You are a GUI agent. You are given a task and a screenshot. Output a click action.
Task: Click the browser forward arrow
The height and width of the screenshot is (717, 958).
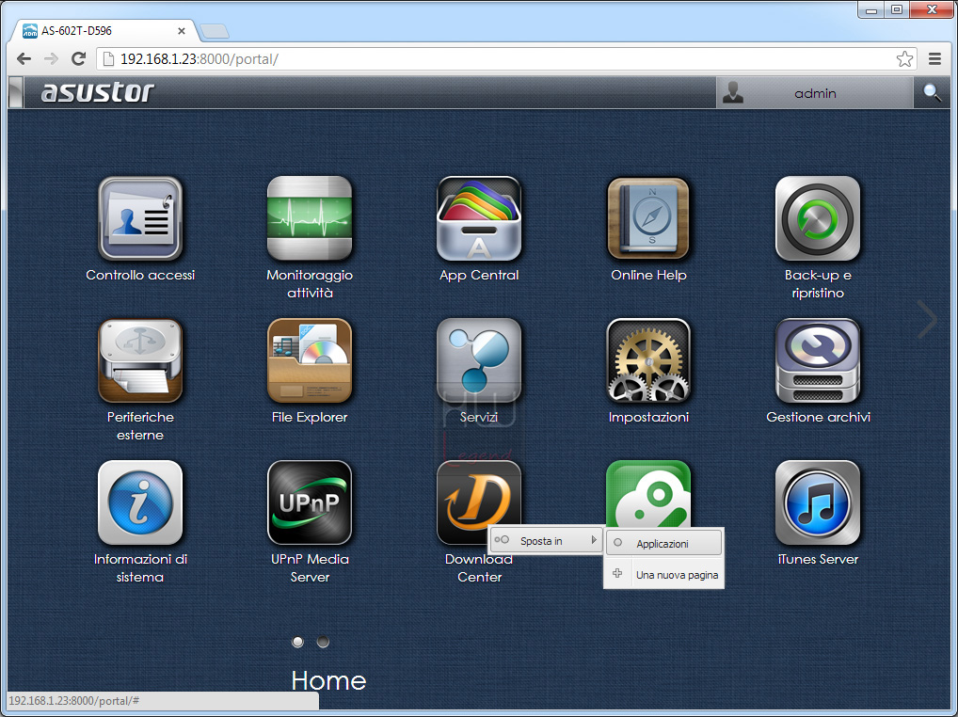point(52,58)
